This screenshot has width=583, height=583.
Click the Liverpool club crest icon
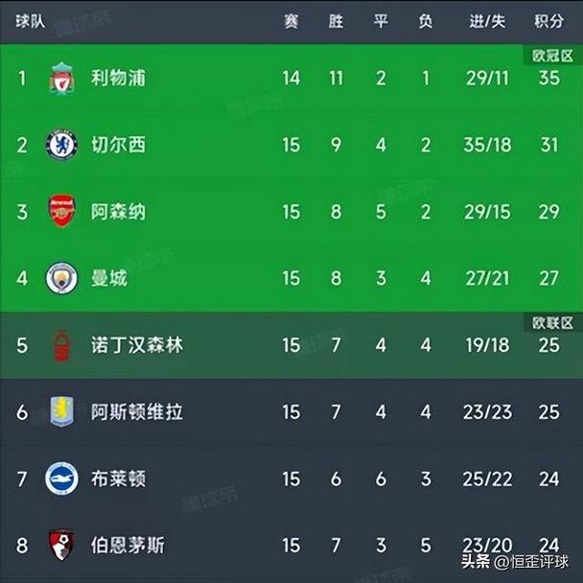click(62, 78)
